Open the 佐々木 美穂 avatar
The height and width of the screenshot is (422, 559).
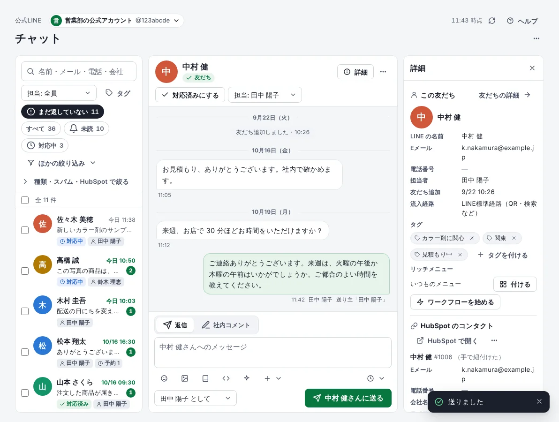click(42, 224)
